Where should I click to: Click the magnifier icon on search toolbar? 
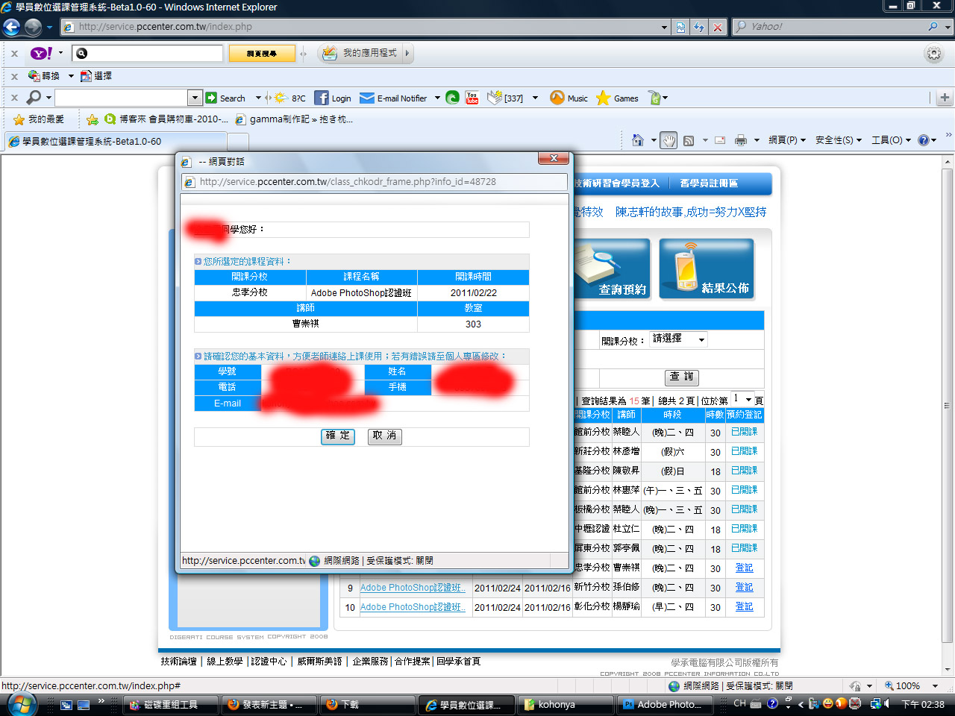(x=34, y=98)
